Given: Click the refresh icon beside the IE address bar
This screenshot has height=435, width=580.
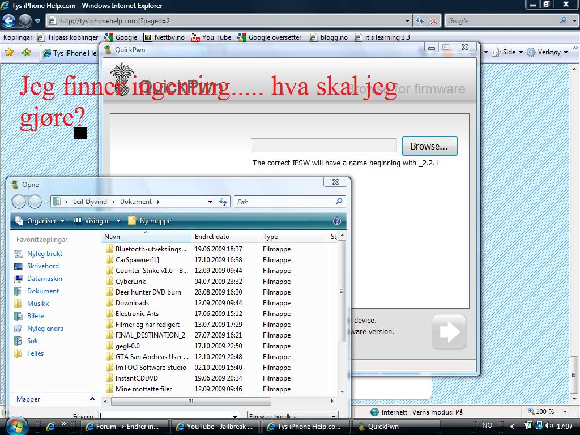Looking at the screenshot, I should [x=420, y=21].
